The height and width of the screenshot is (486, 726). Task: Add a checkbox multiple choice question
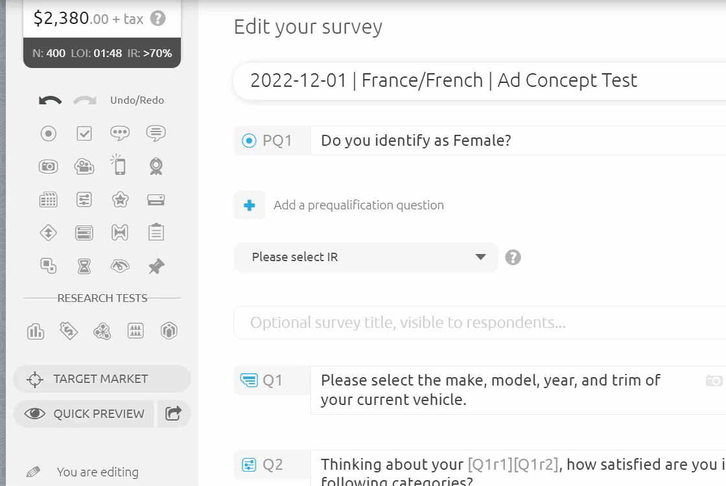84,133
